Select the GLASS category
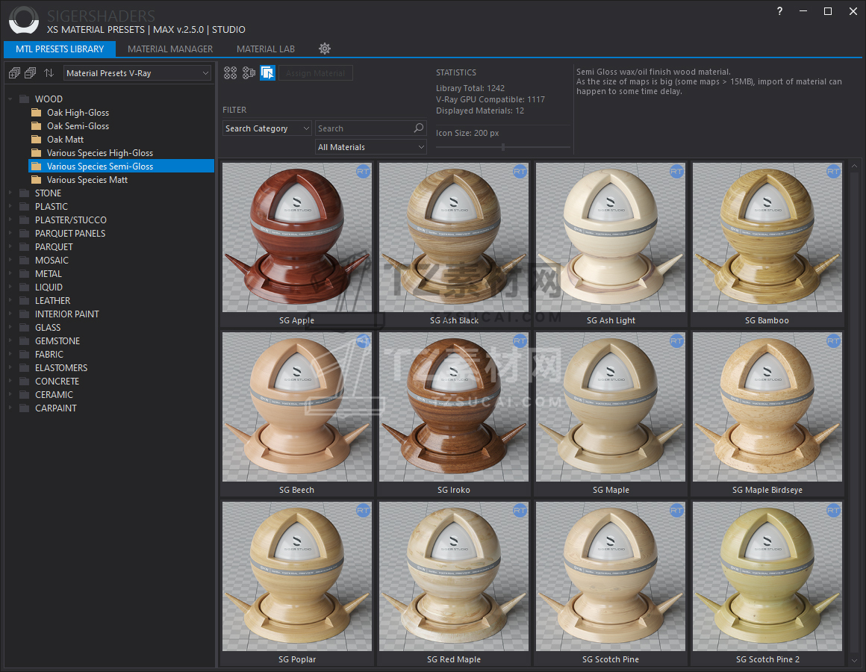866x672 pixels. [48, 328]
